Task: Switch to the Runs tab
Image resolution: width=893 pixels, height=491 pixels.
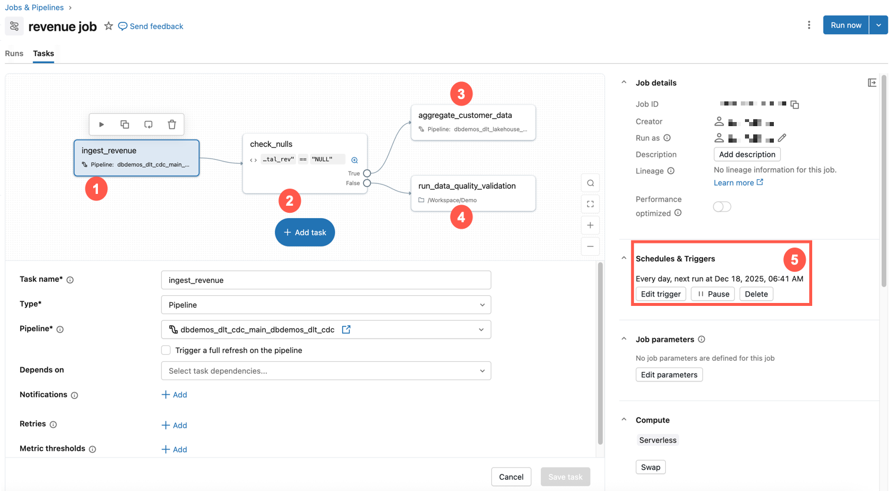Action: 14,53
